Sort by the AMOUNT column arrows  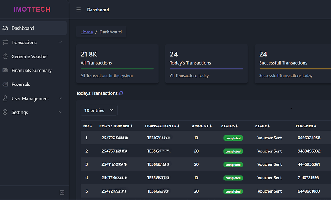point(210,126)
